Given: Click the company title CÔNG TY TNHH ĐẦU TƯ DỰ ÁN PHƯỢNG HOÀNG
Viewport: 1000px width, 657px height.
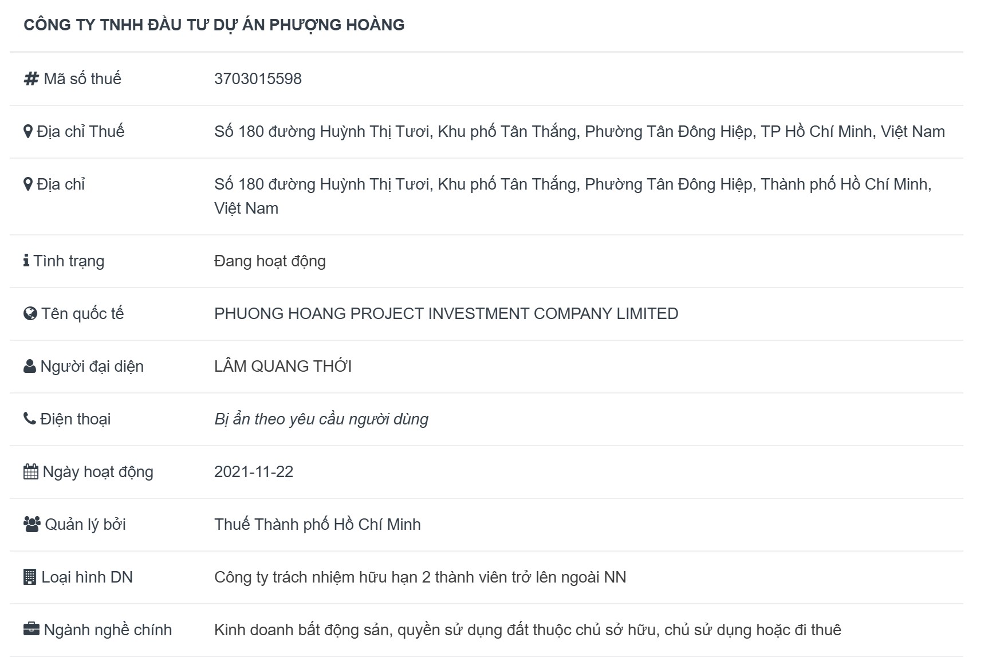Looking at the screenshot, I should click(x=214, y=25).
